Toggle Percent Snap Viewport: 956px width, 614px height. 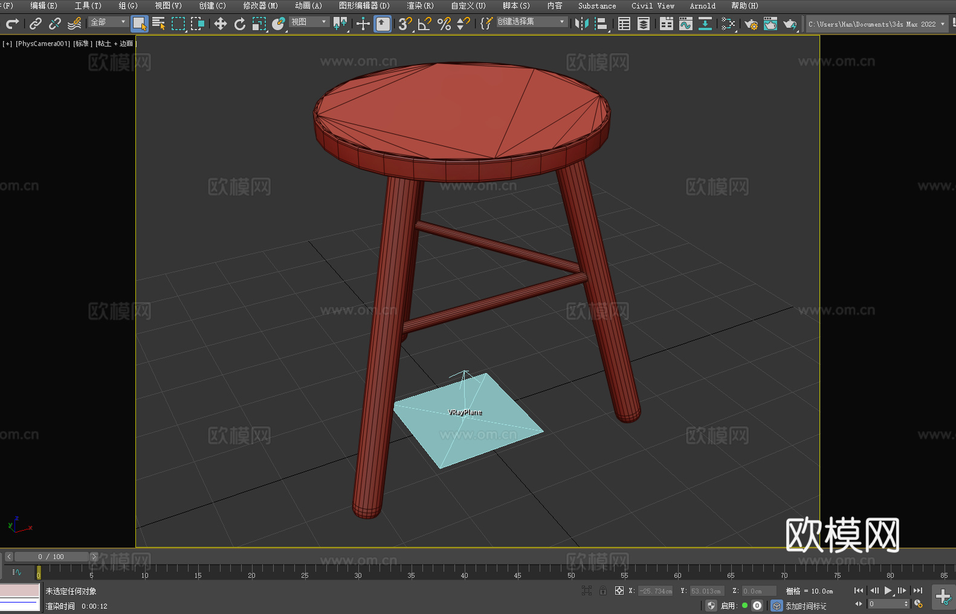[444, 24]
